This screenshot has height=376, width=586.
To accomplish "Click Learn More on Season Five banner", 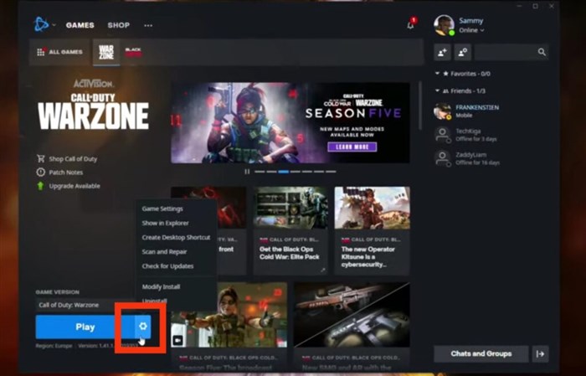I will pyautogui.click(x=351, y=147).
